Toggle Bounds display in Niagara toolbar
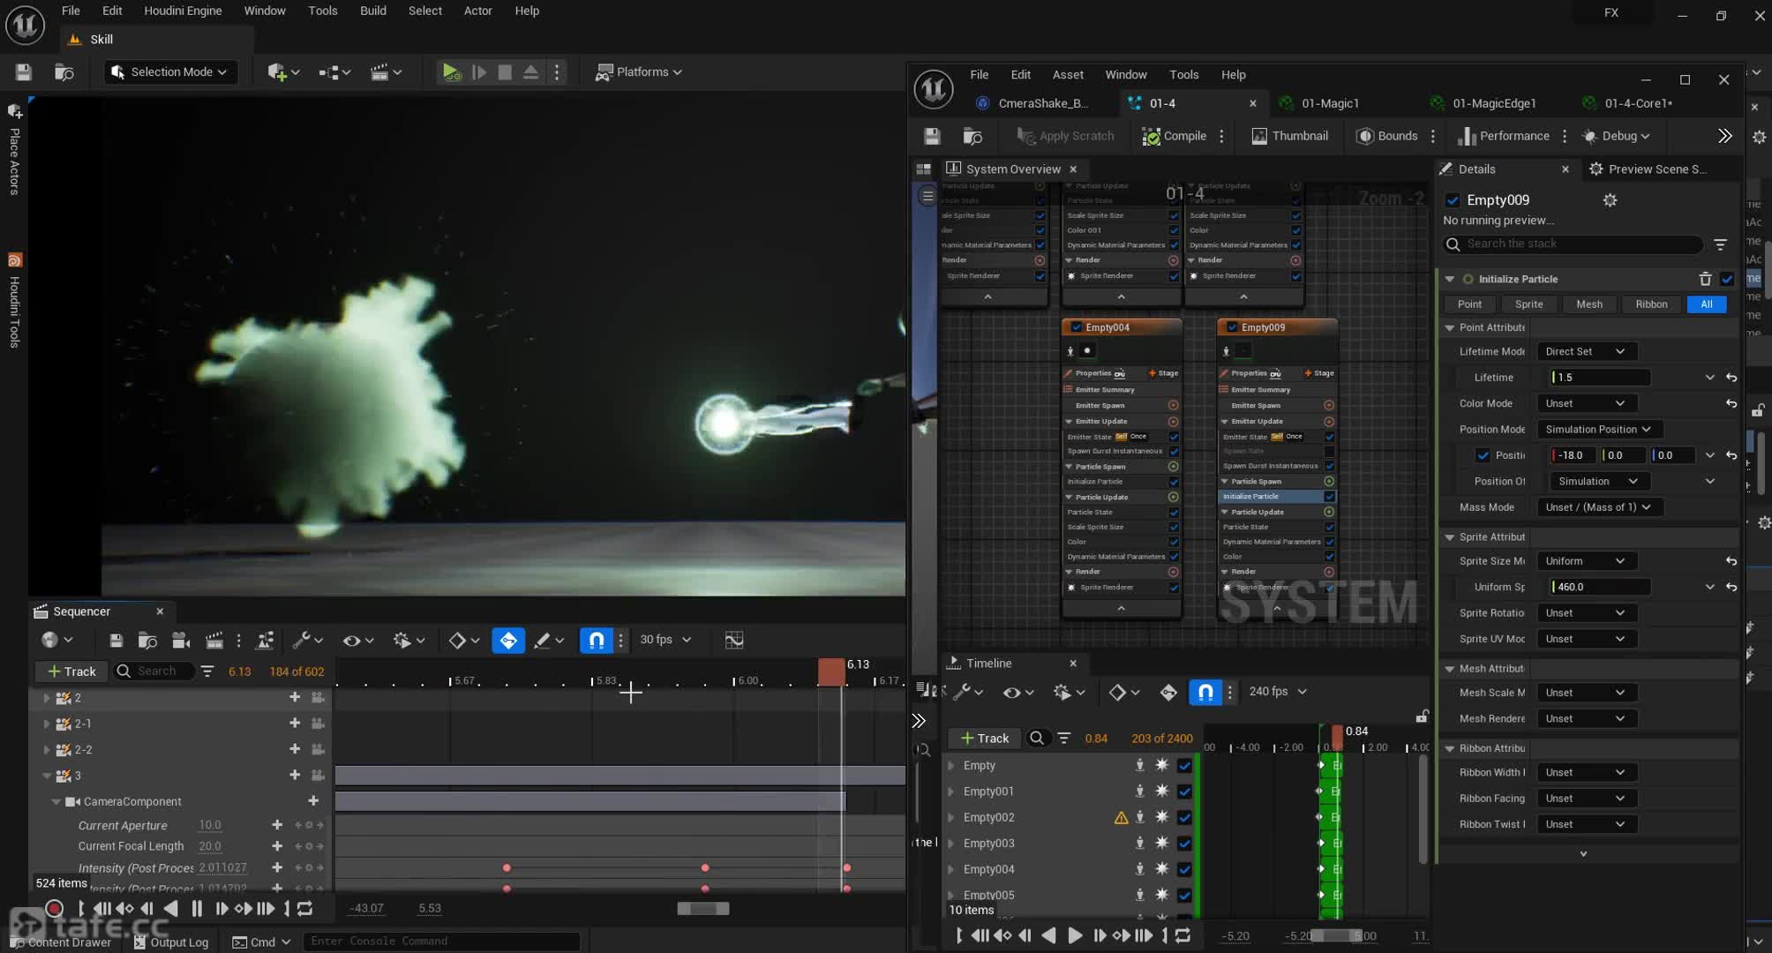This screenshot has width=1772, height=953. [1386, 136]
